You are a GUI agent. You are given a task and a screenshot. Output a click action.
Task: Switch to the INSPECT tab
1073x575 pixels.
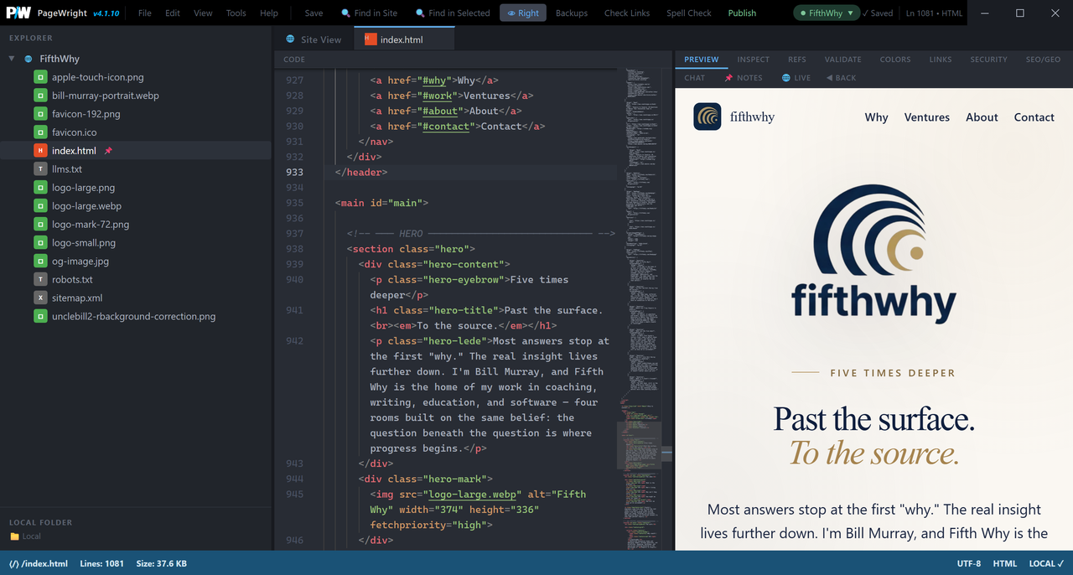754,60
